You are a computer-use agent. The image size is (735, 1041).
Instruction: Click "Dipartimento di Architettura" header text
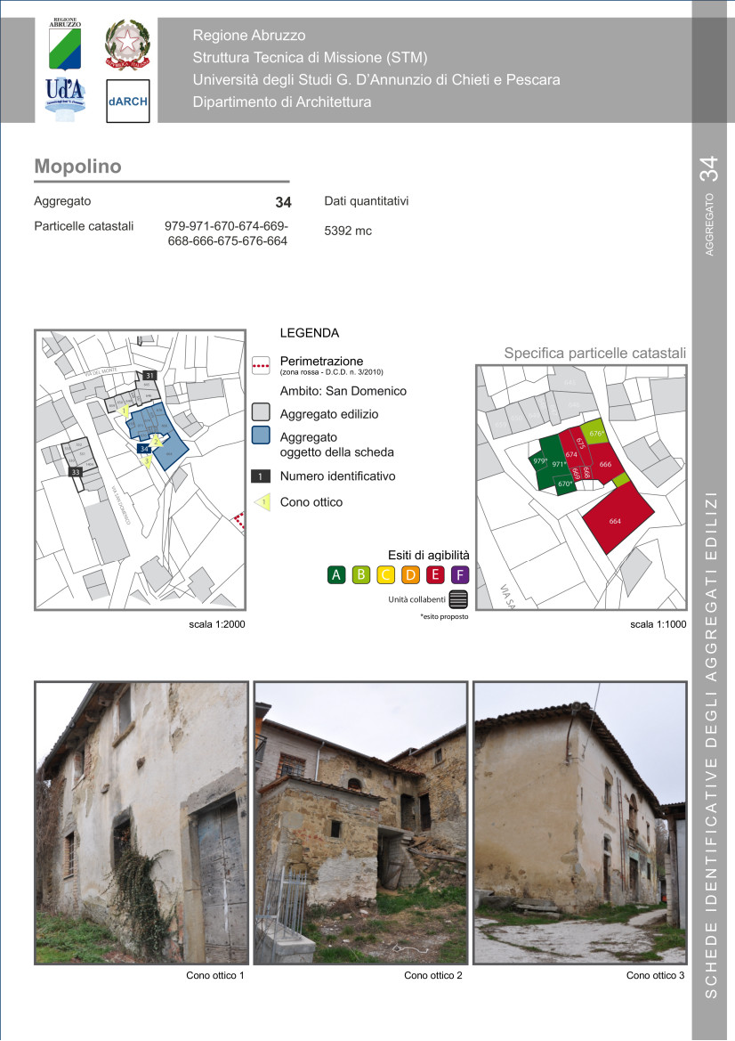[x=282, y=102]
